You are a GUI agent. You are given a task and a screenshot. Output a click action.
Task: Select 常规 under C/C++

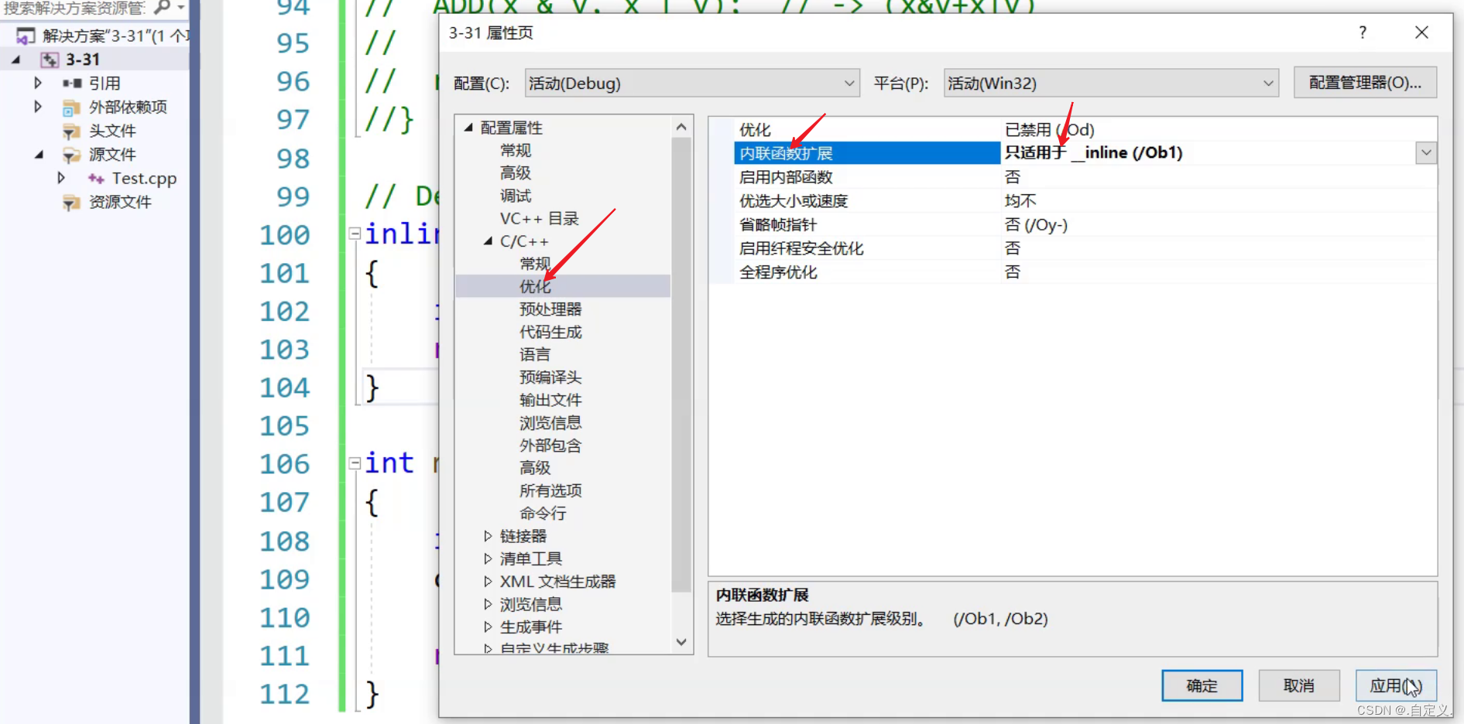(x=535, y=264)
